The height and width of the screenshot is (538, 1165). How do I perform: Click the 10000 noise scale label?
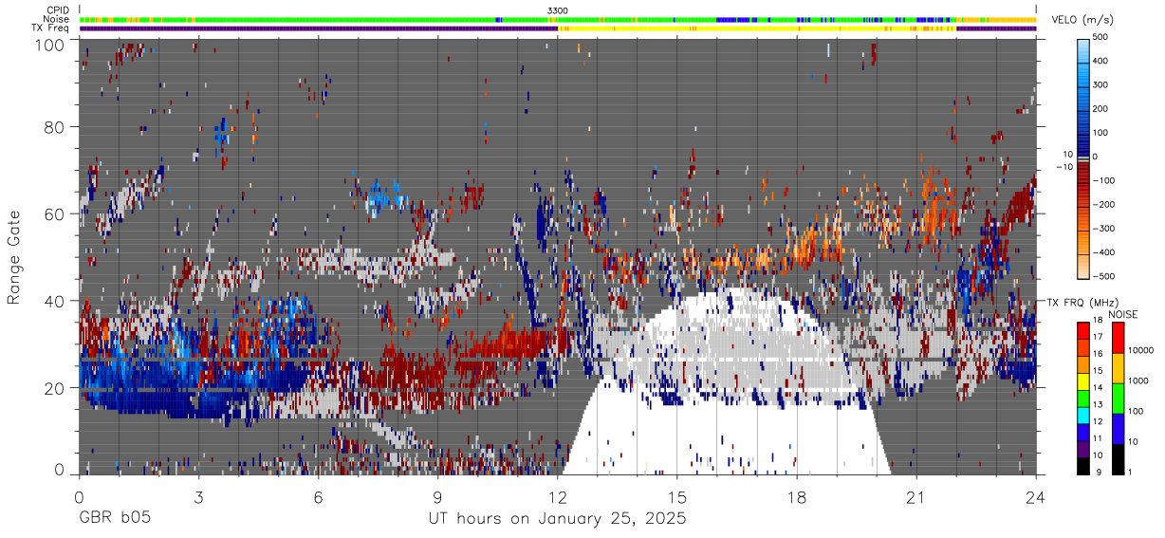(1141, 351)
